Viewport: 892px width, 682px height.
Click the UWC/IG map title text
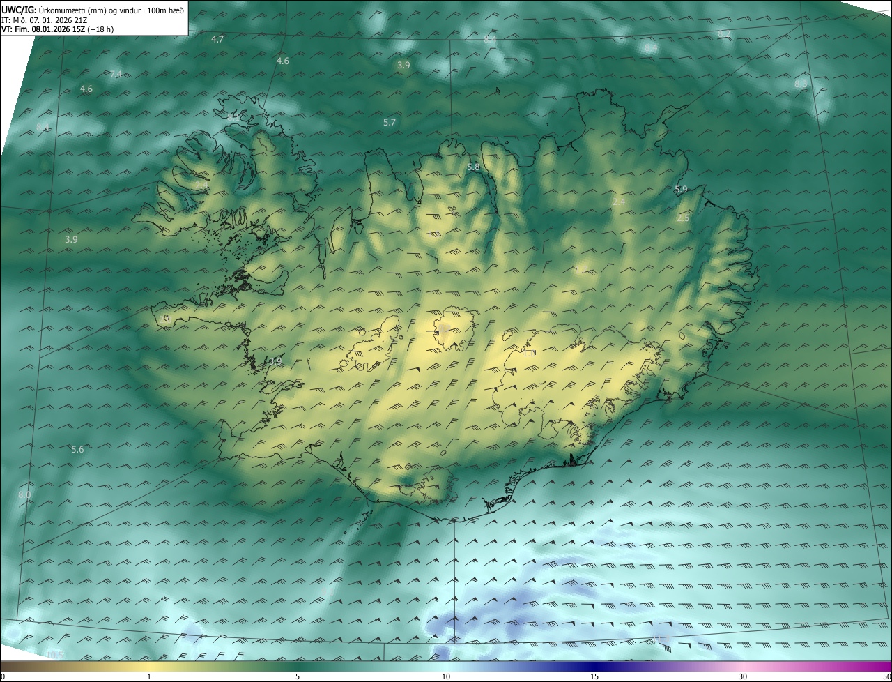point(93,10)
